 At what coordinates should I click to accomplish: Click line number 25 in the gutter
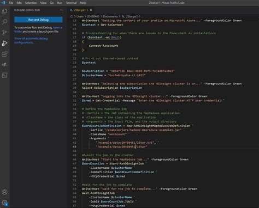click(x=74, y=71)
